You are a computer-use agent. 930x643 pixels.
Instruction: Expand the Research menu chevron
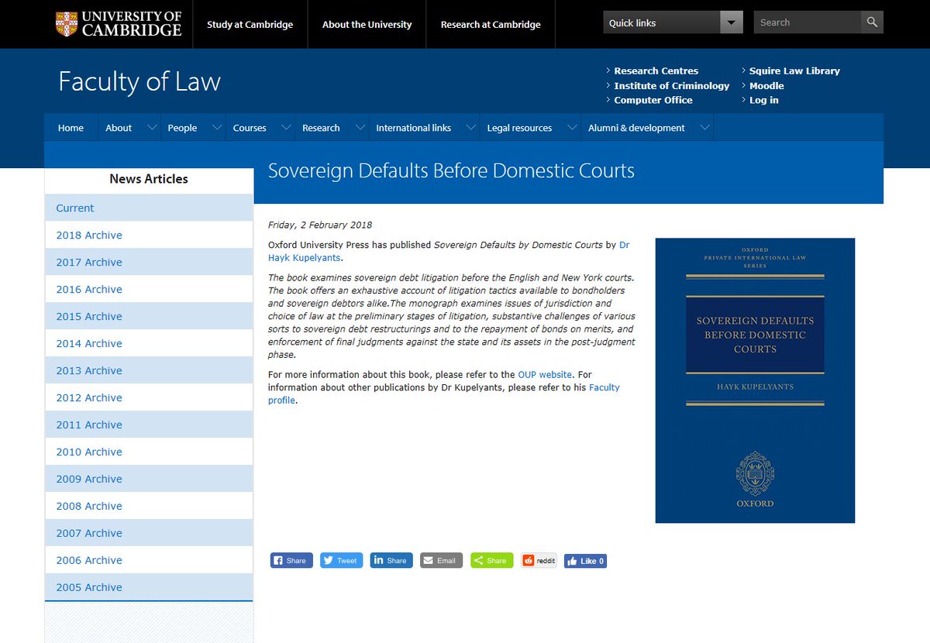[x=360, y=127]
